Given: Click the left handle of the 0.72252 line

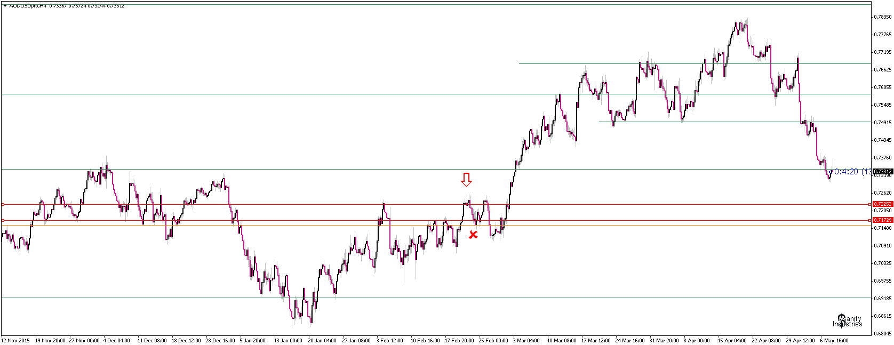Looking at the screenshot, I should 3,204.
